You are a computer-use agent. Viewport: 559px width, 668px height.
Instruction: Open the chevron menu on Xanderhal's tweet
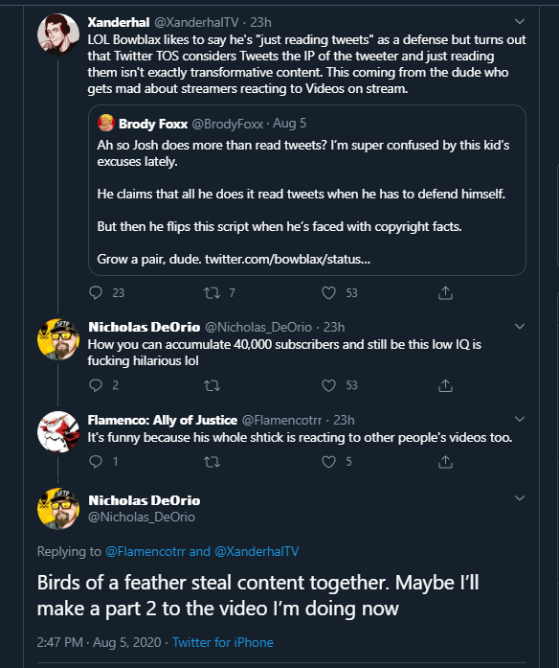pos(520,21)
